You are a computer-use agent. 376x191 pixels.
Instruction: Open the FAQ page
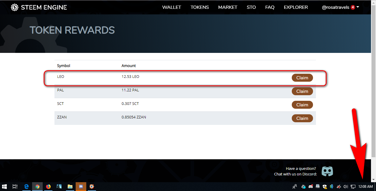tap(270, 7)
